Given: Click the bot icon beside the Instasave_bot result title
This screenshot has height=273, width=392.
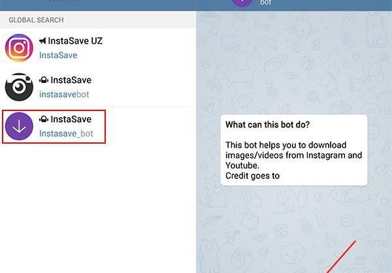Looking at the screenshot, I should click(x=44, y=119).
